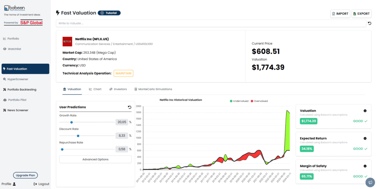Open the megaphone feedback button
This screenshot has height=189, width=377.
click(x=370, y=182)
